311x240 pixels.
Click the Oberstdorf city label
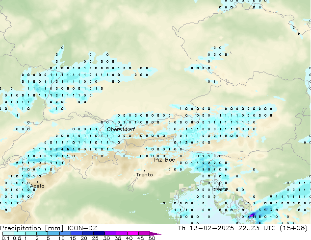(121, 129)
